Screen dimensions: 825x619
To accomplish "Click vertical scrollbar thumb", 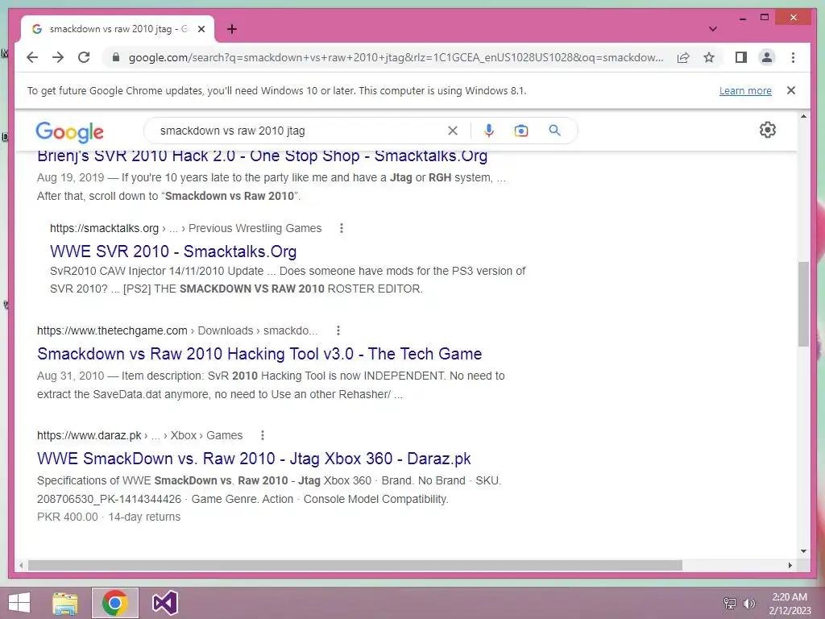I will click(x=803, y=303).
